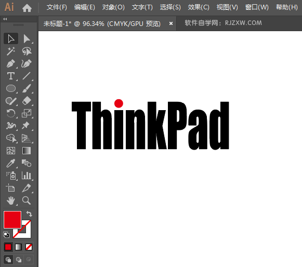The height and width of the screenshot is (267, 302).
Task: Click the Ai application logo
Action: click(x=9, y=7)
